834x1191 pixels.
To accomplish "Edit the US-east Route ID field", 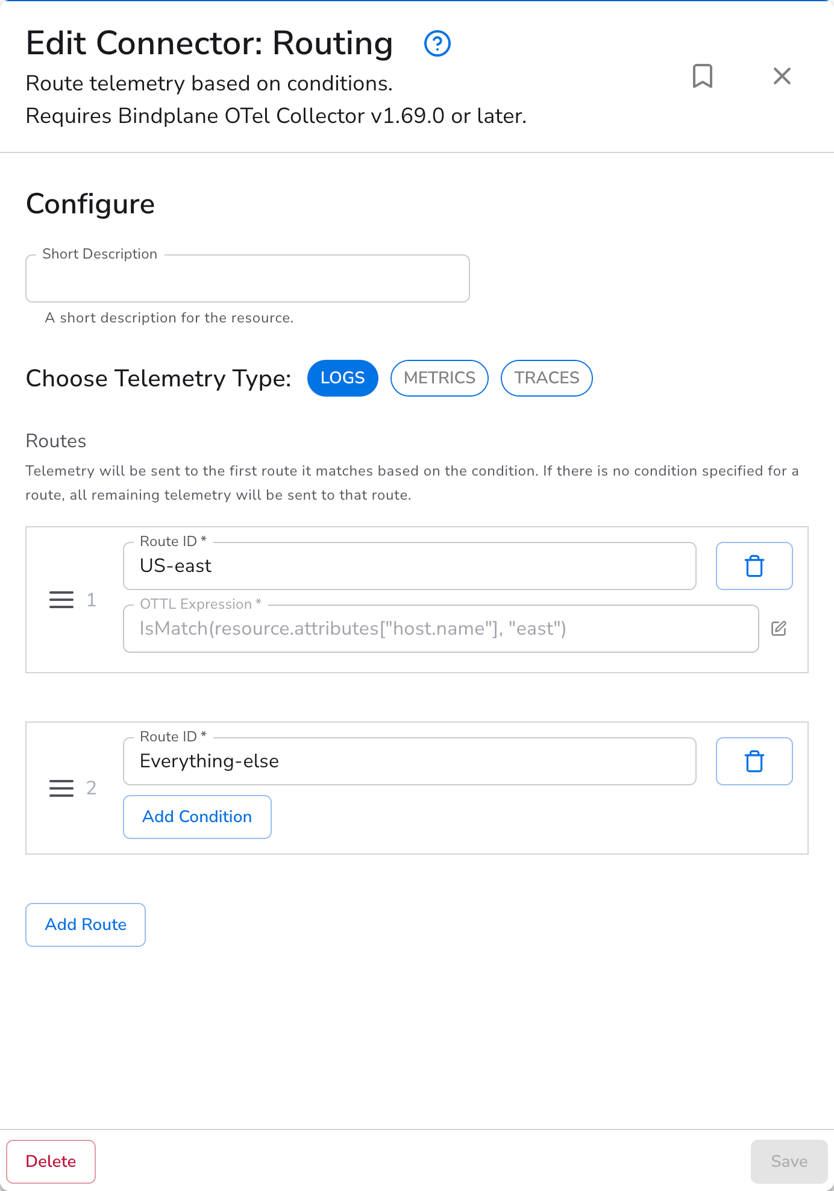I will [x=409, y=565].
